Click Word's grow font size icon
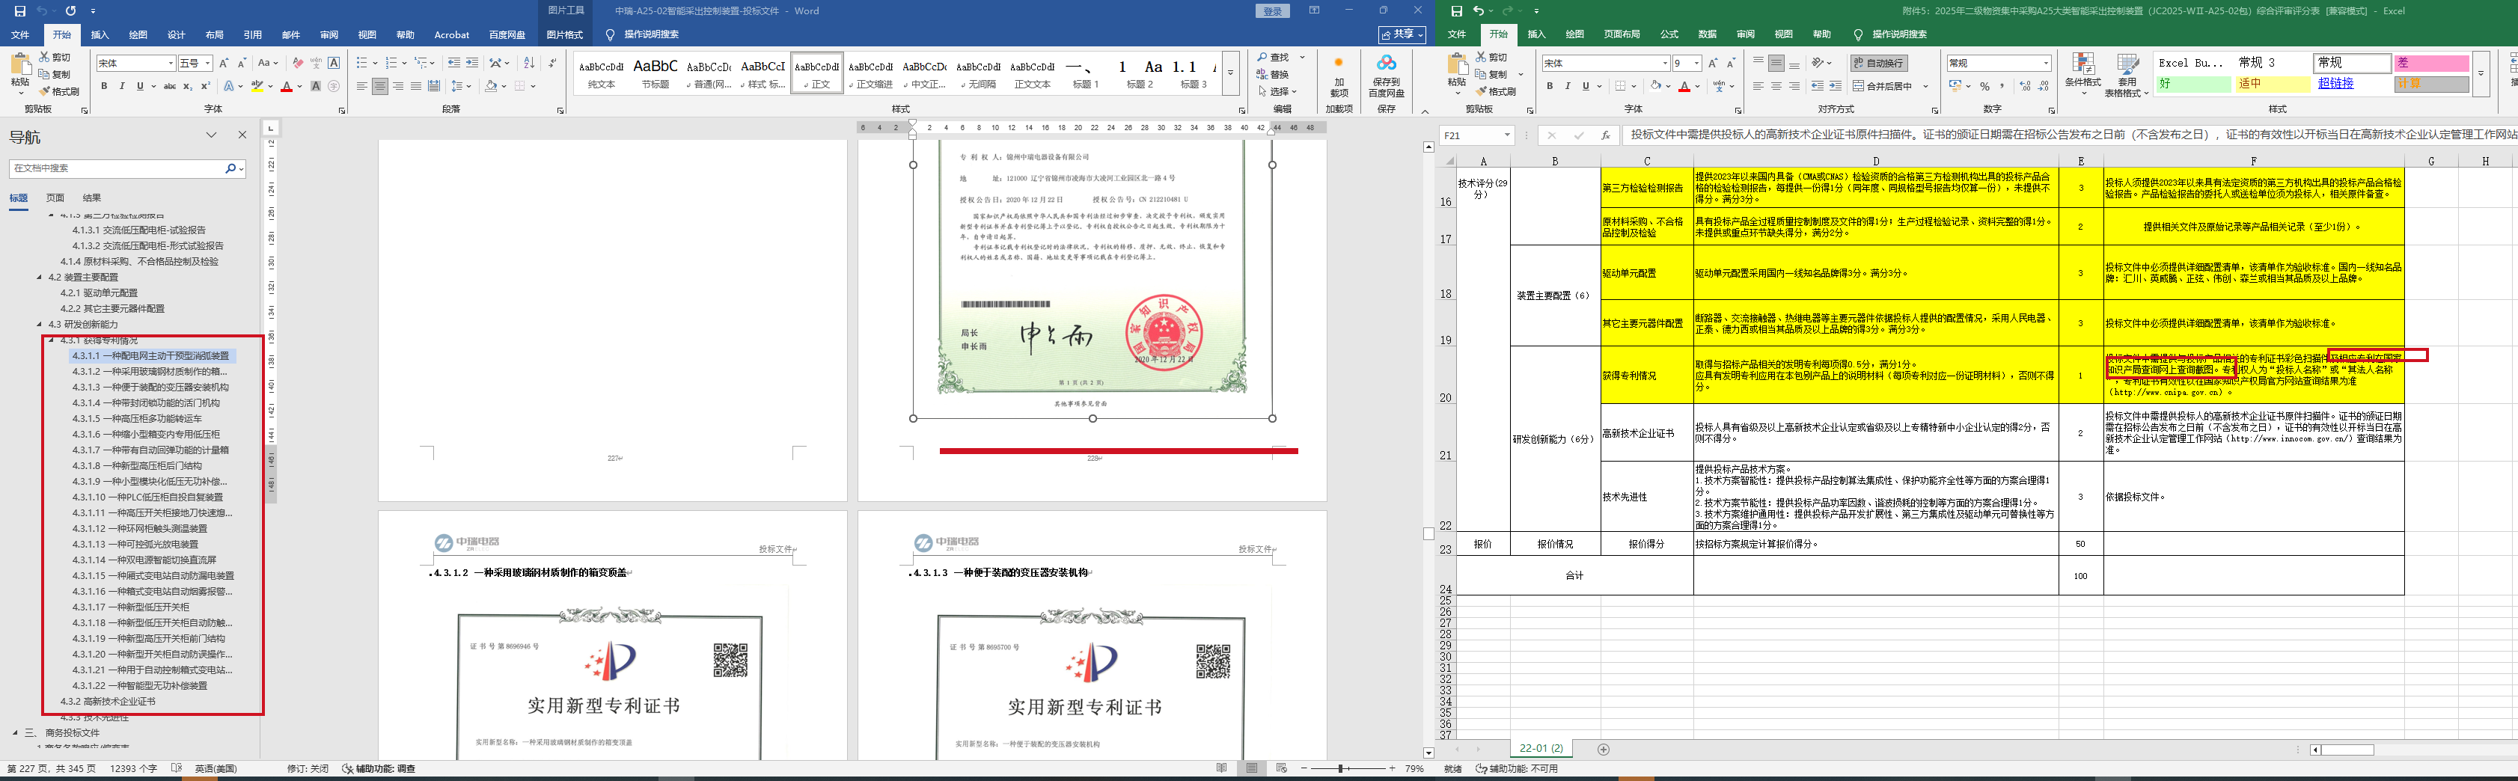The image size is (2518, 781). (x=224, y=63)
